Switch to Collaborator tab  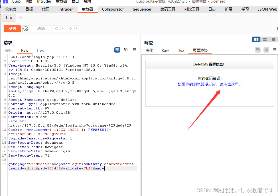(113, 9)
